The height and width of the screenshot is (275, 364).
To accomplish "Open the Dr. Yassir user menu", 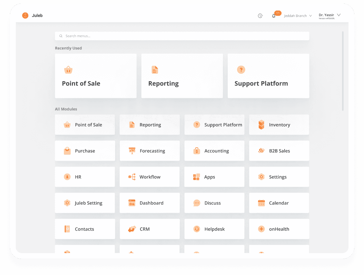I will [330, 16].
